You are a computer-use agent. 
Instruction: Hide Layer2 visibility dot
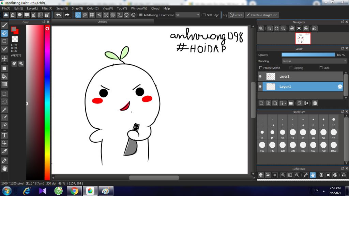point(260,76)
